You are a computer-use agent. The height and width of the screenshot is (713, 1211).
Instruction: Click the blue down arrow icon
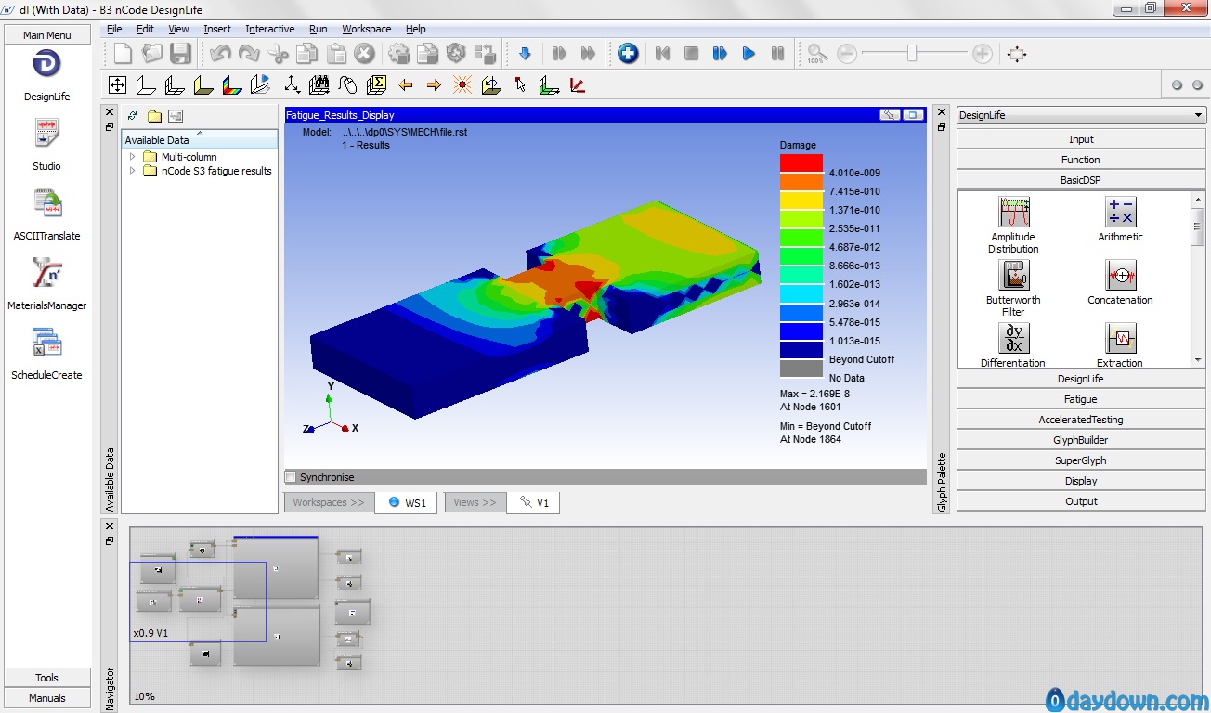(x=525, y=54)
